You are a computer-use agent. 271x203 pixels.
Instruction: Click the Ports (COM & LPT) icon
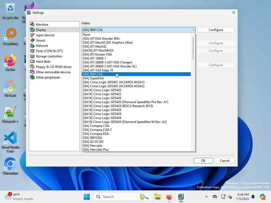[32, 51]
